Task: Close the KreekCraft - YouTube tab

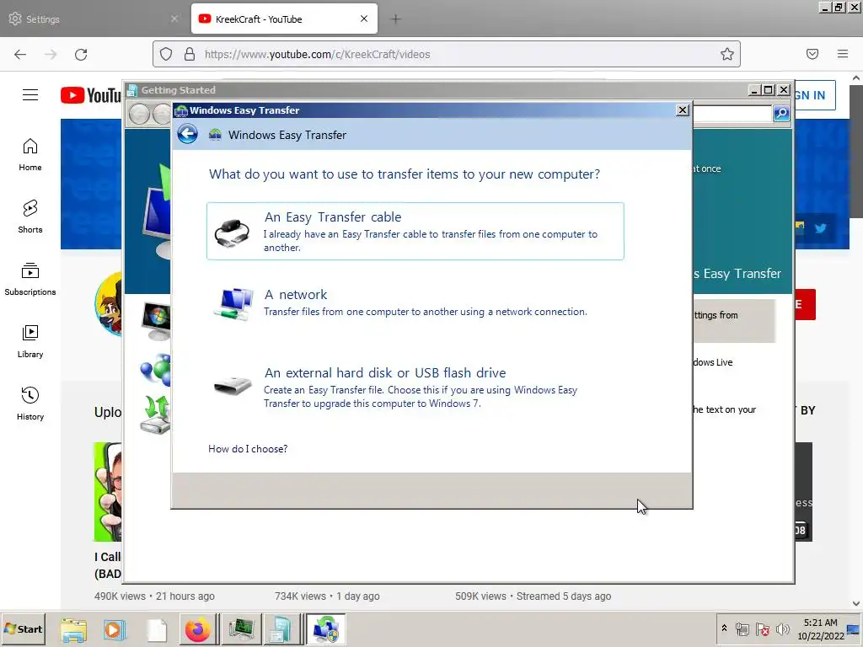Action: pyautogui.click(x=364, y=19)
